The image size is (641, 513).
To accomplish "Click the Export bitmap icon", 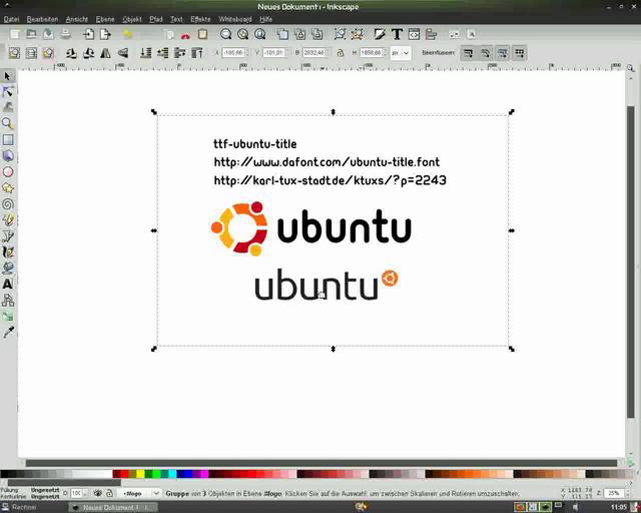I will 105,34.
